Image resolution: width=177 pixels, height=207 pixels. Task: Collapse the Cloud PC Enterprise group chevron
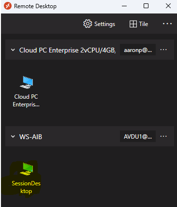point(13,50)
